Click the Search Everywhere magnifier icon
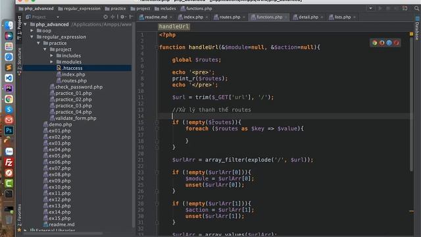 click(x=416, y=9)
